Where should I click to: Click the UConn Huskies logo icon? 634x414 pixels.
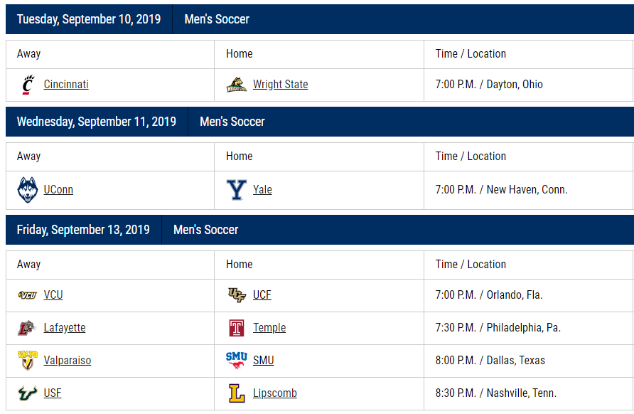coord(28,190)
